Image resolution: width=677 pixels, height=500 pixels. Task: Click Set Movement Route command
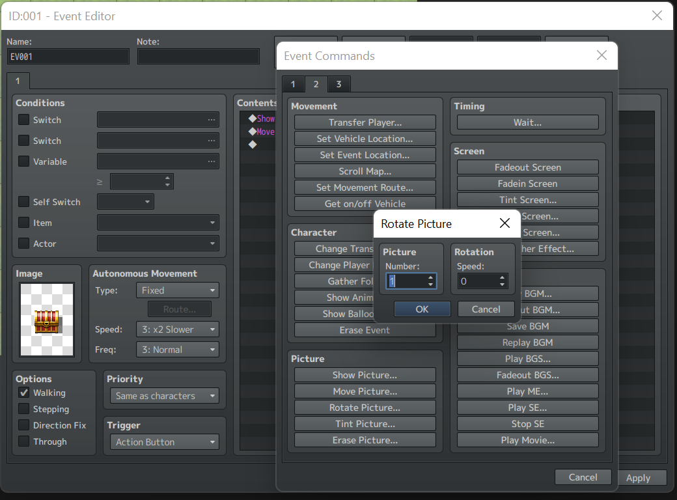pyautogui.click(x=365, y=187)
